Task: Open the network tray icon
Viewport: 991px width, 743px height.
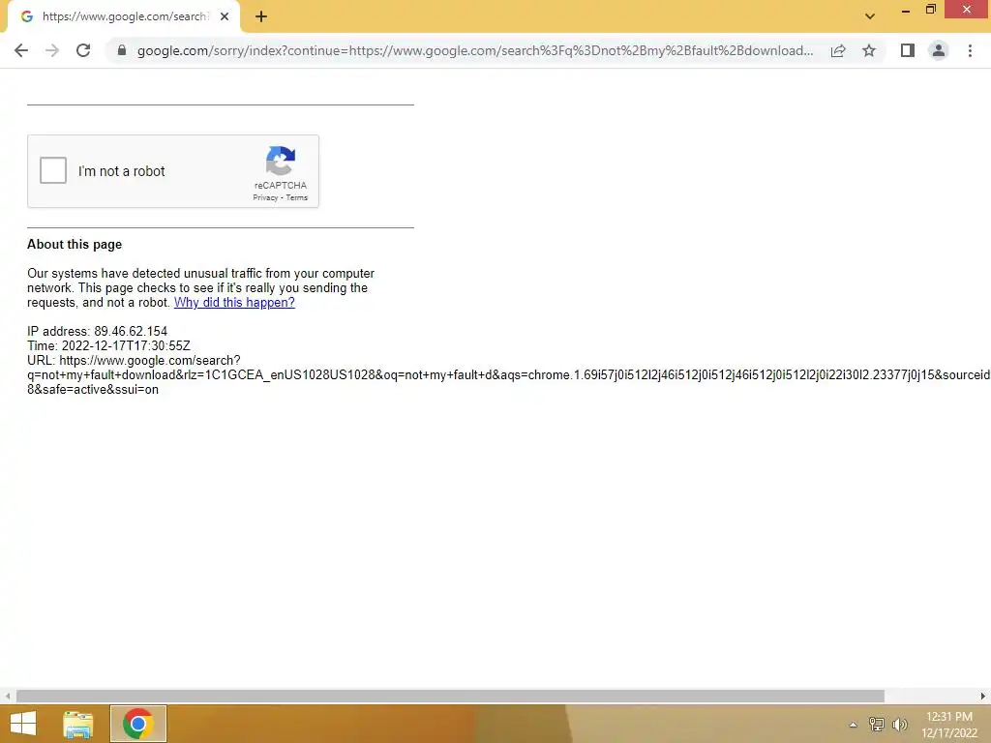Action: pyautogui.click(x=877, y=724)
